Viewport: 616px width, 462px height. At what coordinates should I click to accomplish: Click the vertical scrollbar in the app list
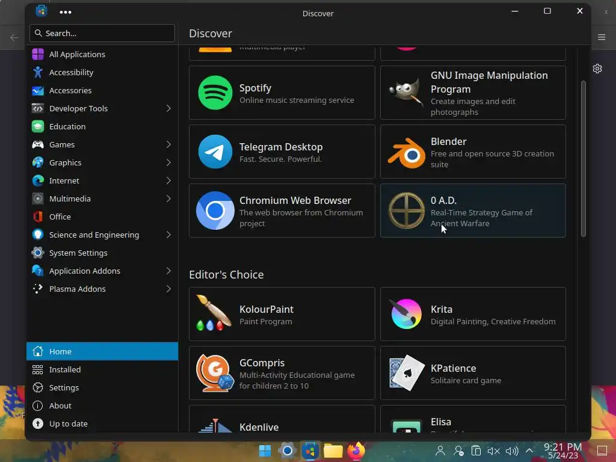point(584,159)
